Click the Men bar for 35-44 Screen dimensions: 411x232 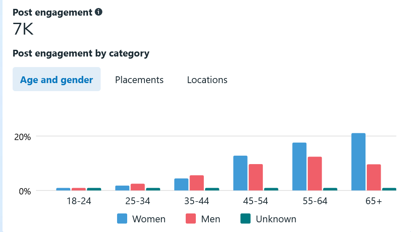point(197,183)
